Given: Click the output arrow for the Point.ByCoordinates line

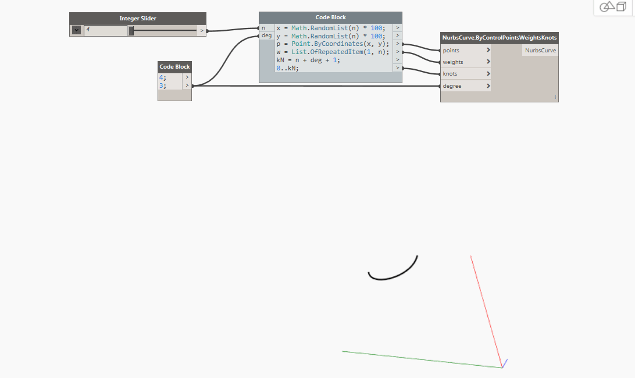Looking at the screenshot, I should [398, 44].
